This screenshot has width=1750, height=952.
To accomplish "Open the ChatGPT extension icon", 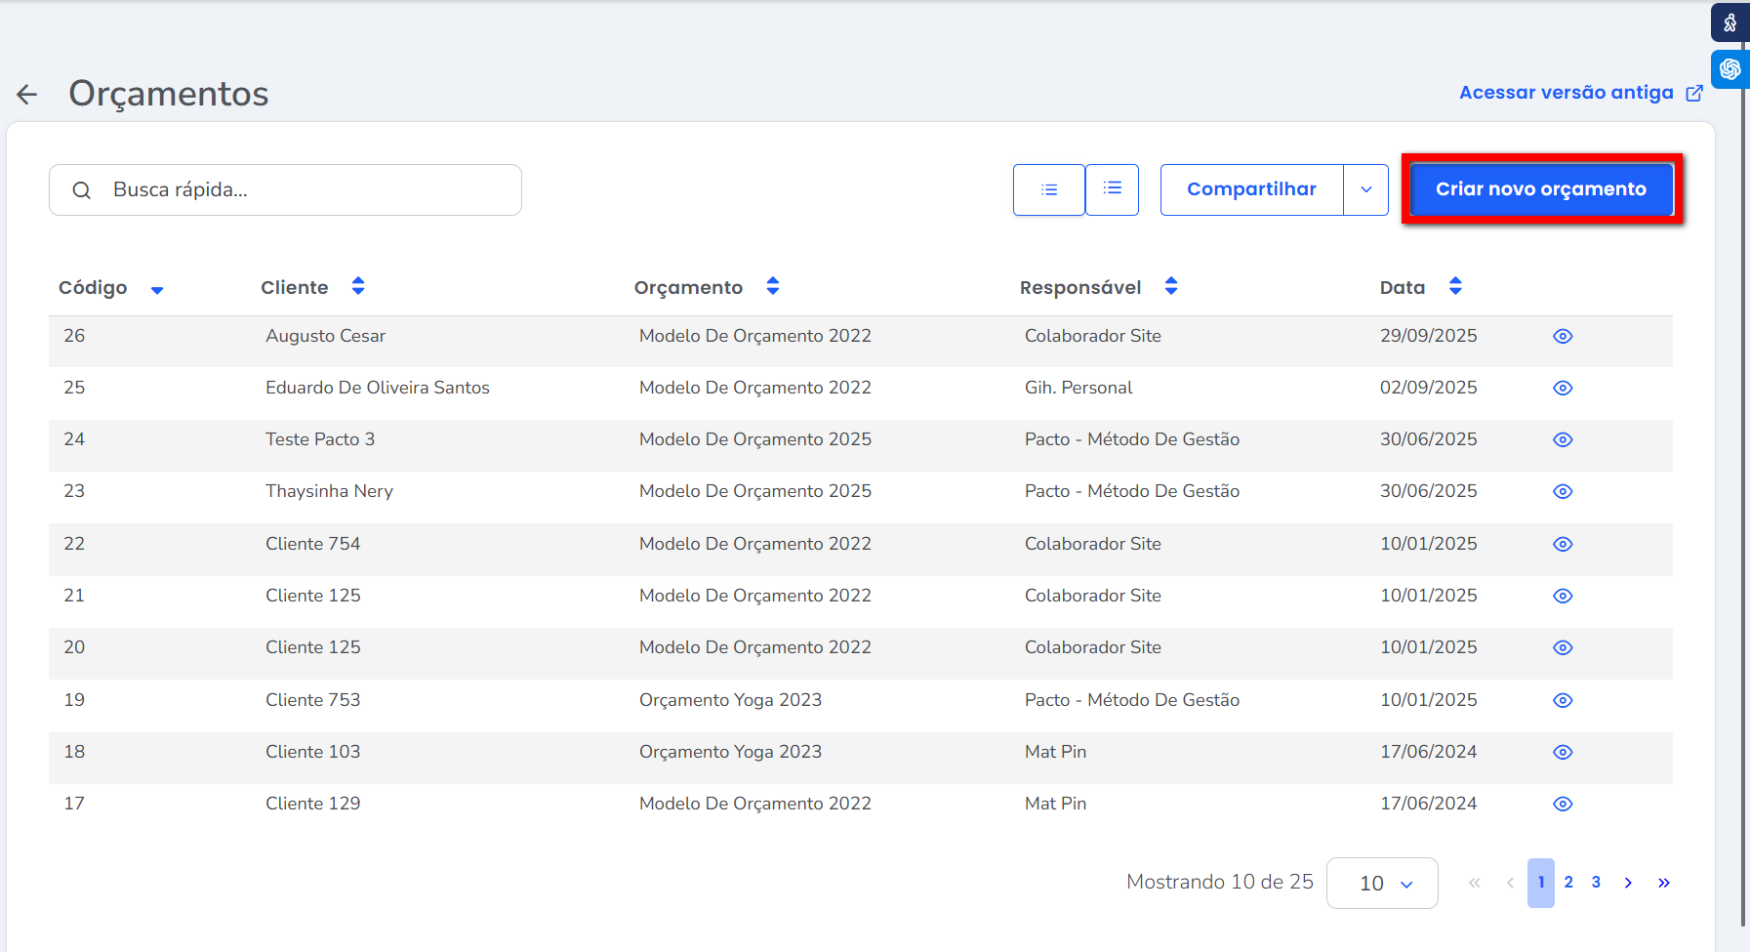I will (x=1730, y=69).
